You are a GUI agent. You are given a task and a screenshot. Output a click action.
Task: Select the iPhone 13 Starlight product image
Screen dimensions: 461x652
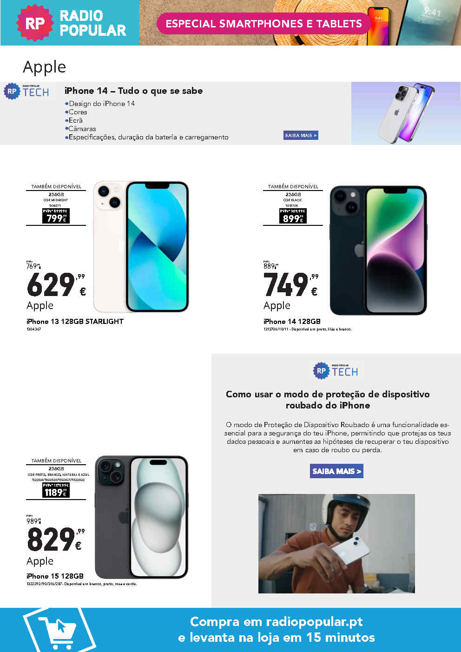tap(141, 247)
